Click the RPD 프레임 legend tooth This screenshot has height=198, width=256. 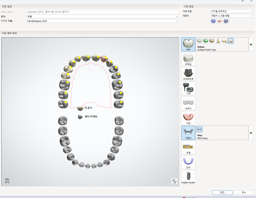click(x=80, y=117)
